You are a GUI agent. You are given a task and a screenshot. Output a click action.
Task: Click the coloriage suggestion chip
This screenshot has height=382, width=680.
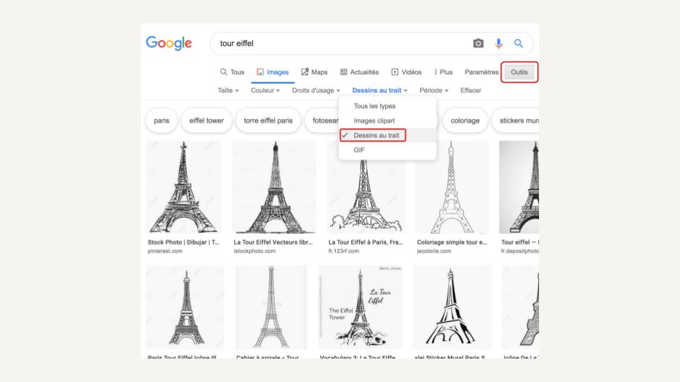coord(465,120)
